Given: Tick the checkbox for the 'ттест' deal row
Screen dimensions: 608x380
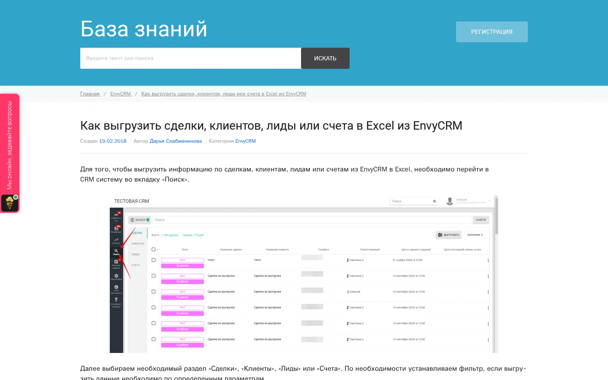Looking at the screenshot, I should 154,260.
